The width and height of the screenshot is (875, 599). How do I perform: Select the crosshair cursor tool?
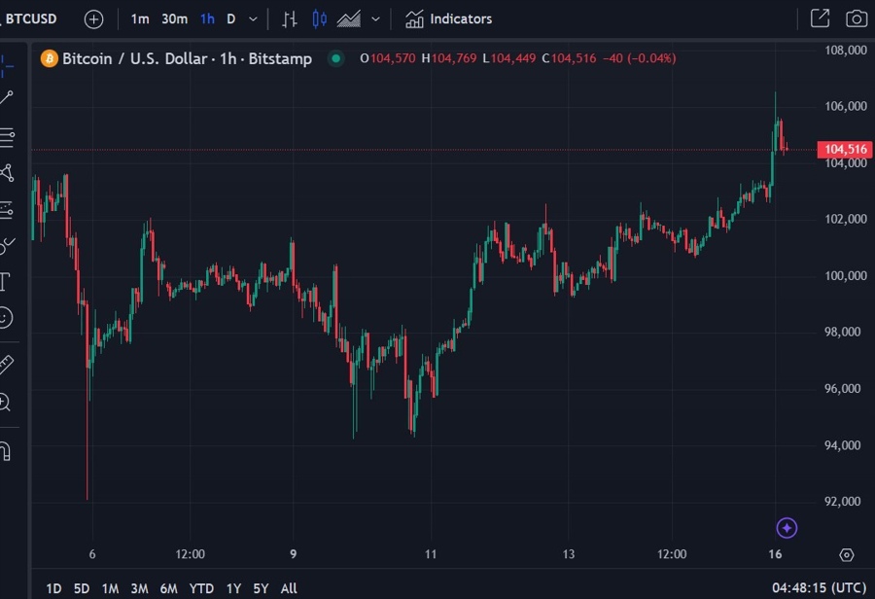click(6, 66)
